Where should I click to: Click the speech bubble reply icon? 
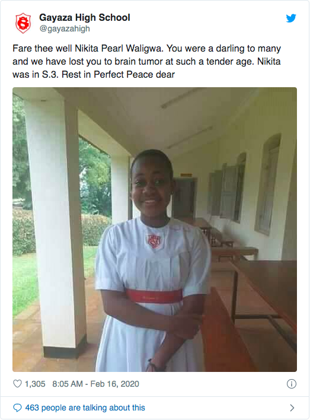[x=17, y=408]
